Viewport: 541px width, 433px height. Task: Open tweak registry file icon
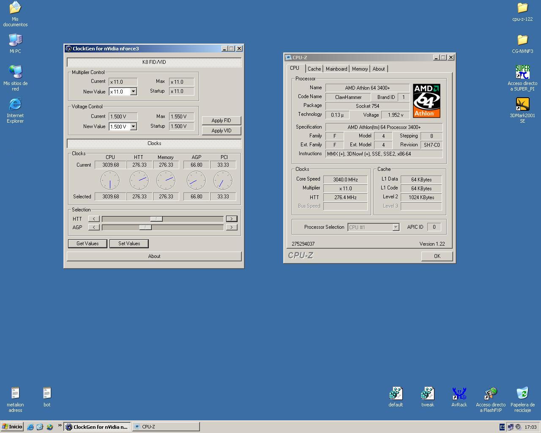[x=427, y=397]
